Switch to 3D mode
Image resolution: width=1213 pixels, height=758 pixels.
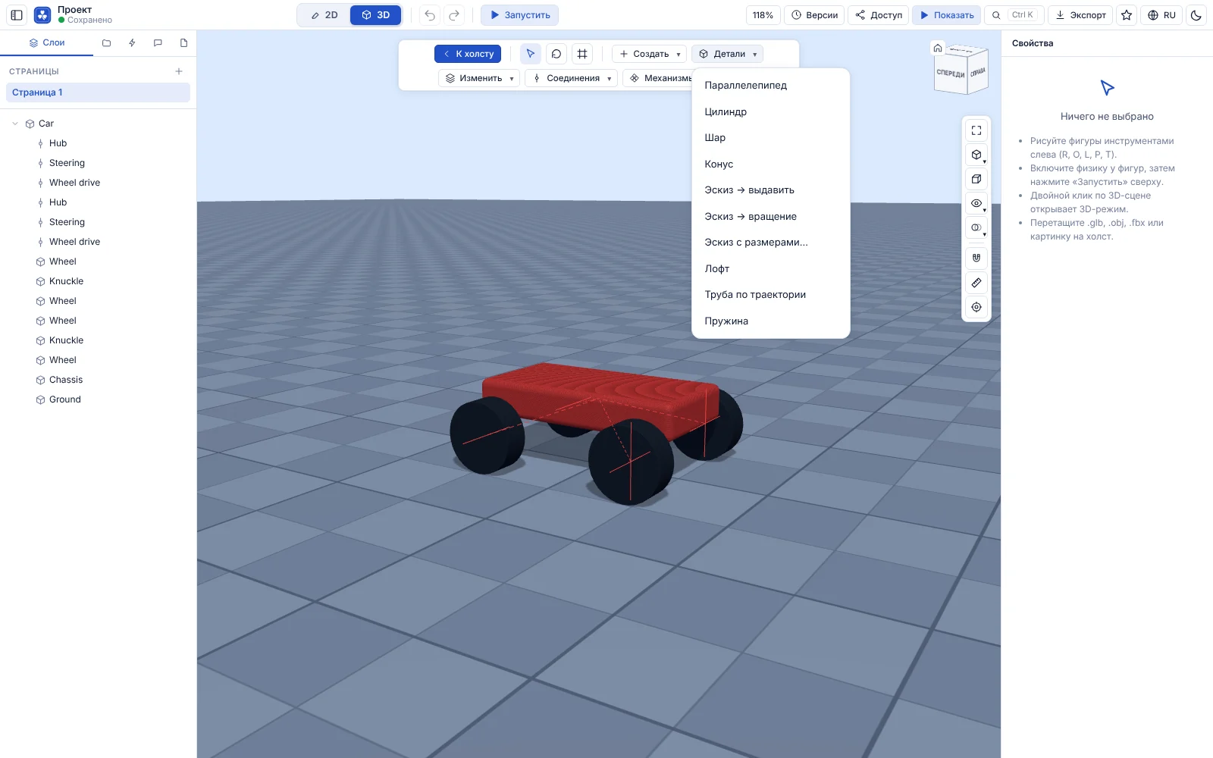375,15
